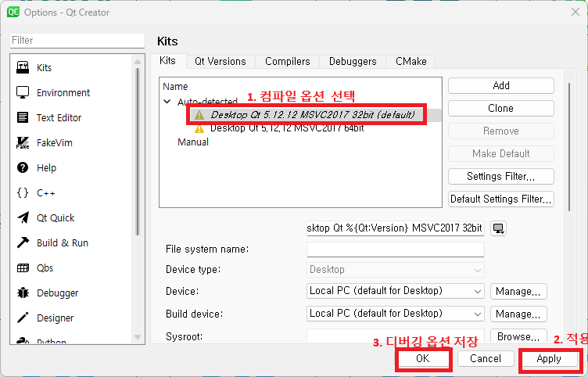
Task: Click warning icon of 32bit kit
Action: click(199, 115)
